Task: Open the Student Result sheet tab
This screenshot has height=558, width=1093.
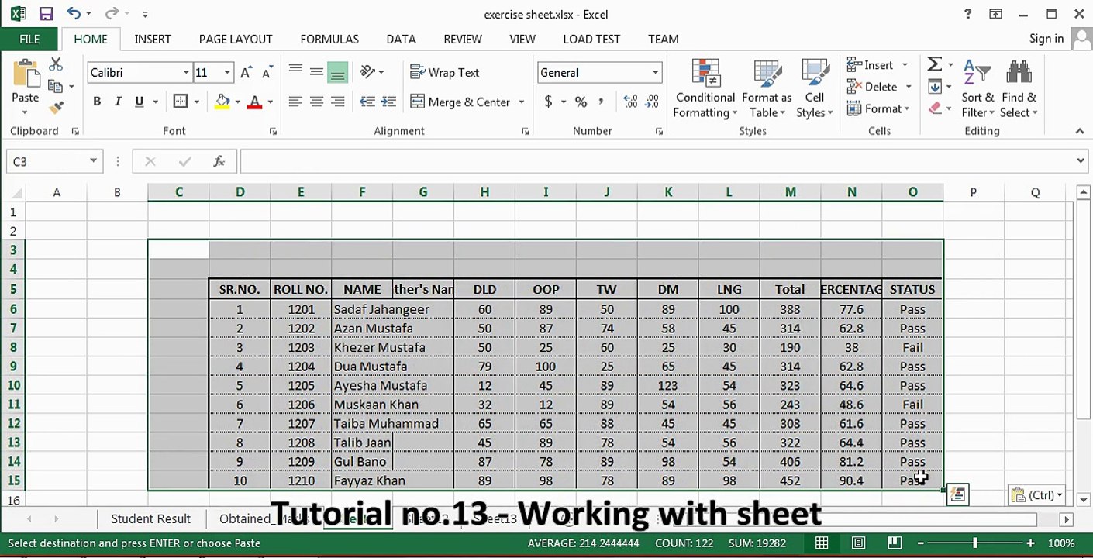Action: [x=151, y=519]
